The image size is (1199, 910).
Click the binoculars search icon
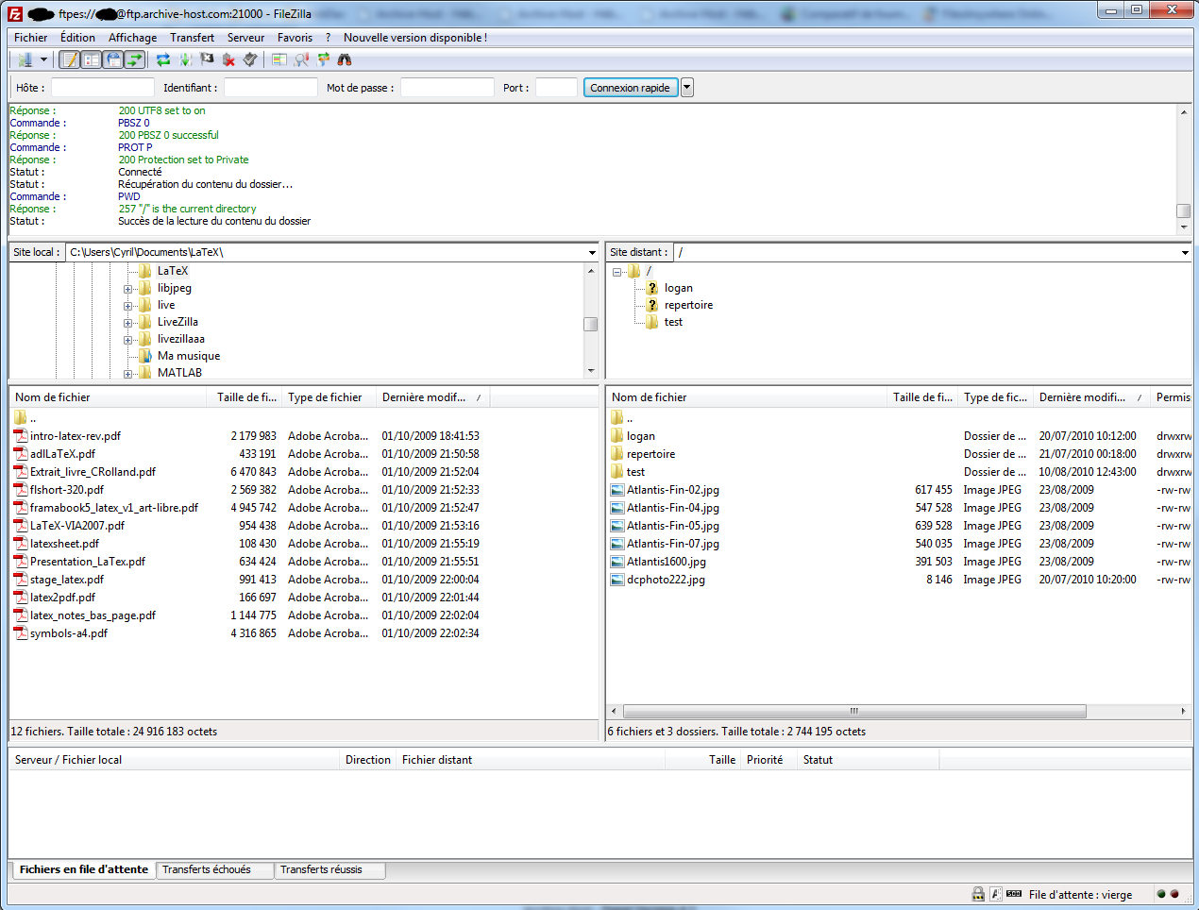coord(345,59)
